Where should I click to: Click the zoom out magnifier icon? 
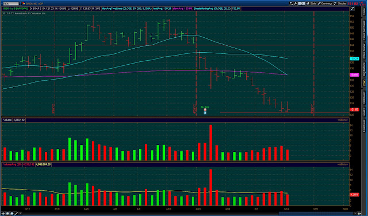[11, 214]
